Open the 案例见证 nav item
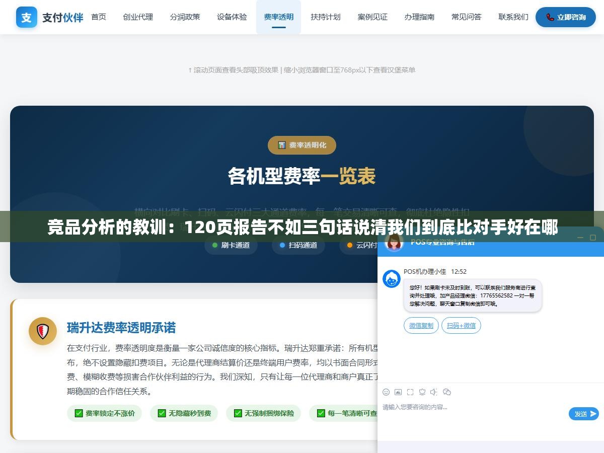Screen dimensions: 604x453 (x=372, y=17)
